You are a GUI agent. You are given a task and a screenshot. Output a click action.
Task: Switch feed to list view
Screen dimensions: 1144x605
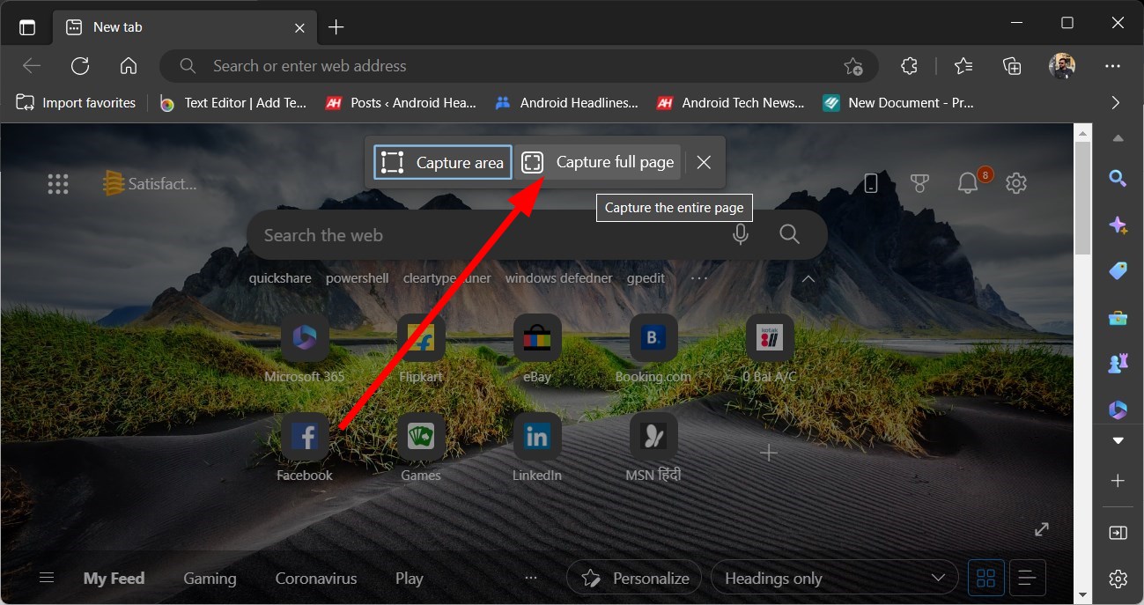point(1028,579)
